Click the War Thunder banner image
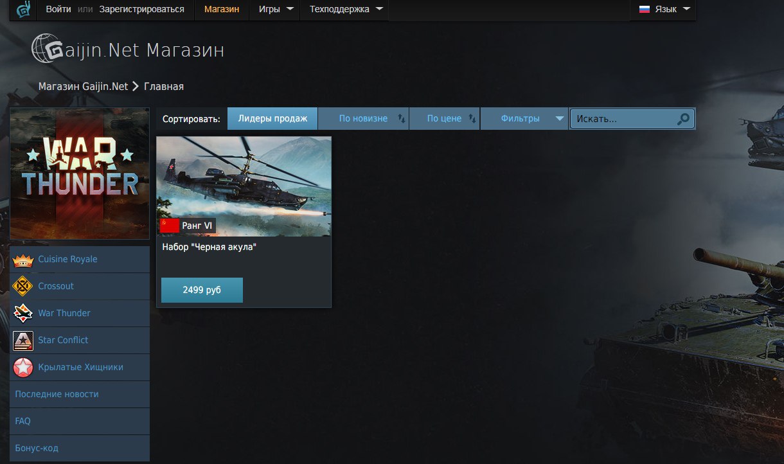The height and width of the screenshot is (464, 784). (x=80, y=174)
